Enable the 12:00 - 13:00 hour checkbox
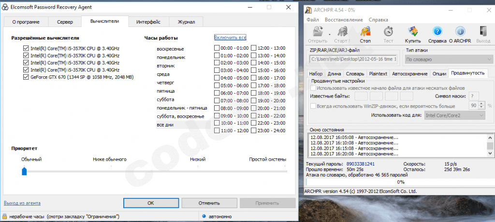 (254, 48)
